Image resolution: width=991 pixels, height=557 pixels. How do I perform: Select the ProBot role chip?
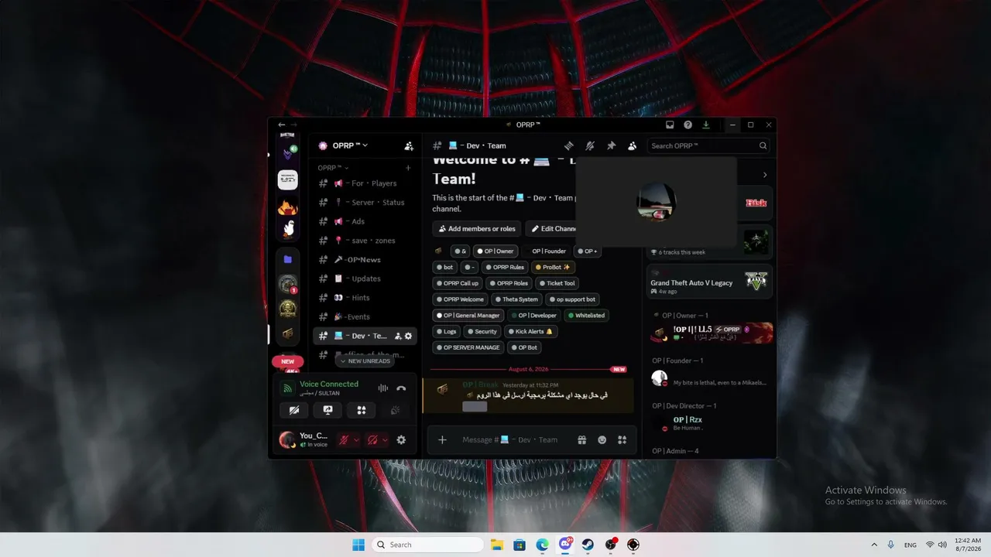pos(553,267)
